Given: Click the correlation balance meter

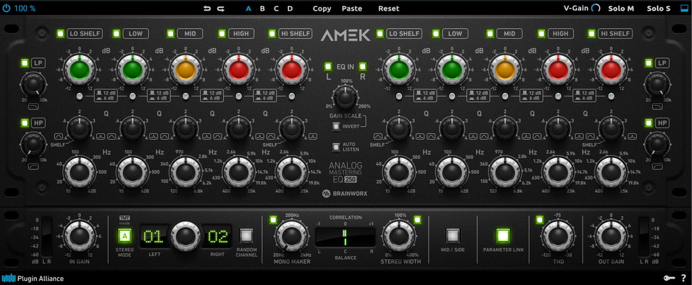Looking at the screenshot, I should 345,237.
